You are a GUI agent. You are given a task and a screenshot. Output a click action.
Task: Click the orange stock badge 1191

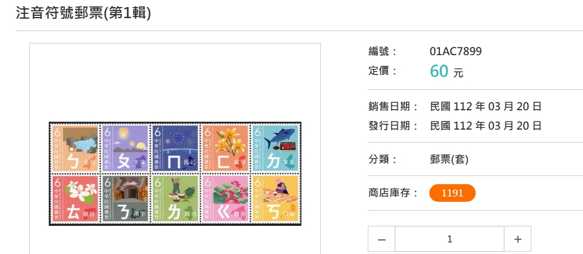[452, 193]
